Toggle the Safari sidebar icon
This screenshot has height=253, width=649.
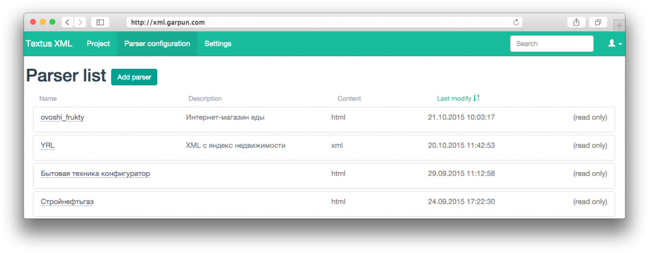pos(100,22)
